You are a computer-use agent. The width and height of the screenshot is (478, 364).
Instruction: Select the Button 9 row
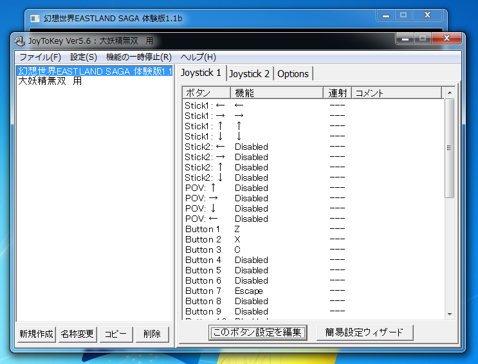313,311
